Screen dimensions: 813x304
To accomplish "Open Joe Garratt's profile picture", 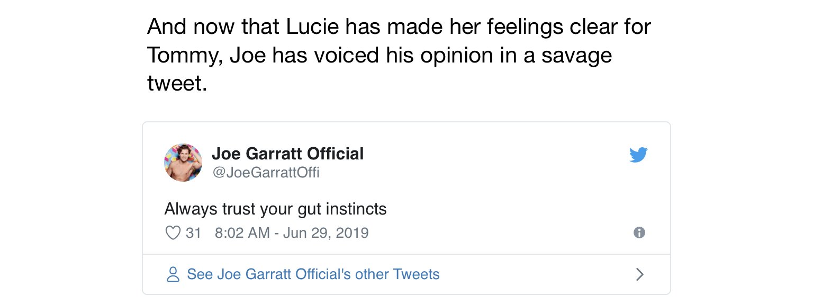I will pyautogui.click(x=183, y=163).
